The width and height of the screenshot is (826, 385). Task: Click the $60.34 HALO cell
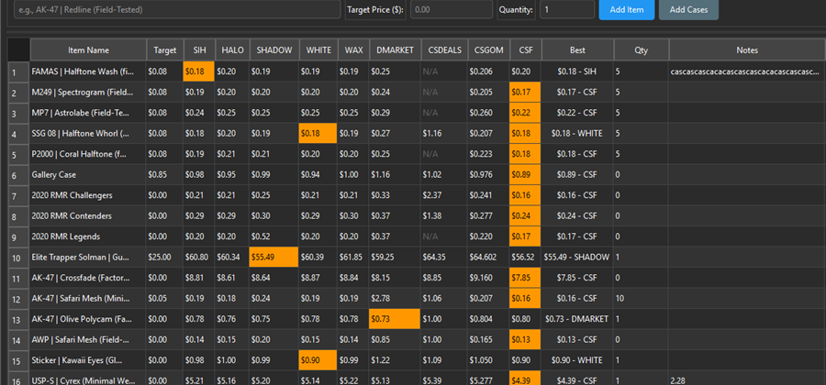[232, 258]
